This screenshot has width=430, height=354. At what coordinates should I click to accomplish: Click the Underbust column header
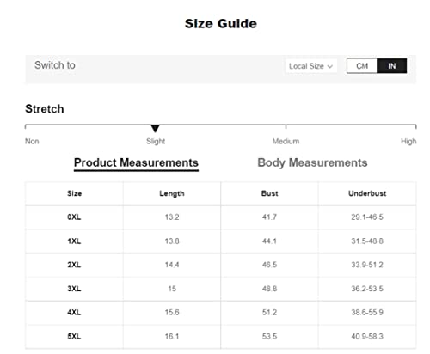click(367, 193)
